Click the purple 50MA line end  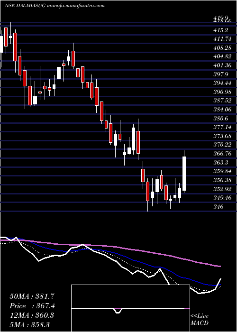pos(219,266)
